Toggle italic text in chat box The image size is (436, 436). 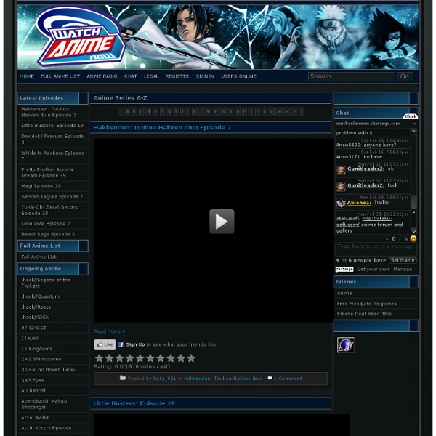coord(400,238)
